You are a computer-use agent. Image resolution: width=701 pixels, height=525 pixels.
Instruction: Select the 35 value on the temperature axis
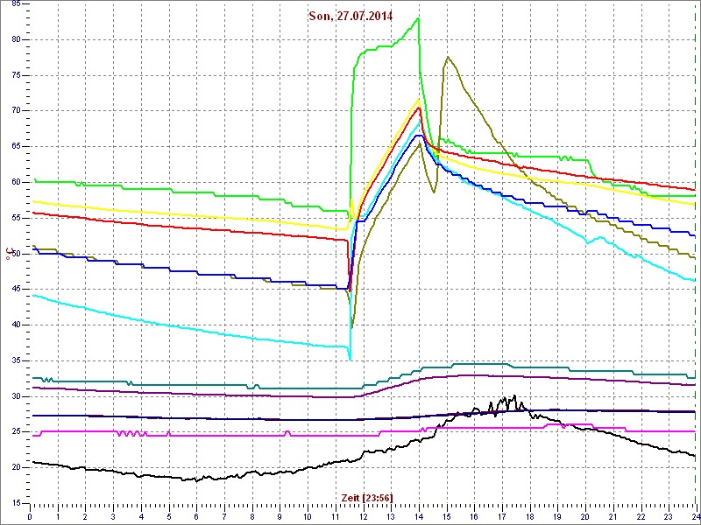16,360
